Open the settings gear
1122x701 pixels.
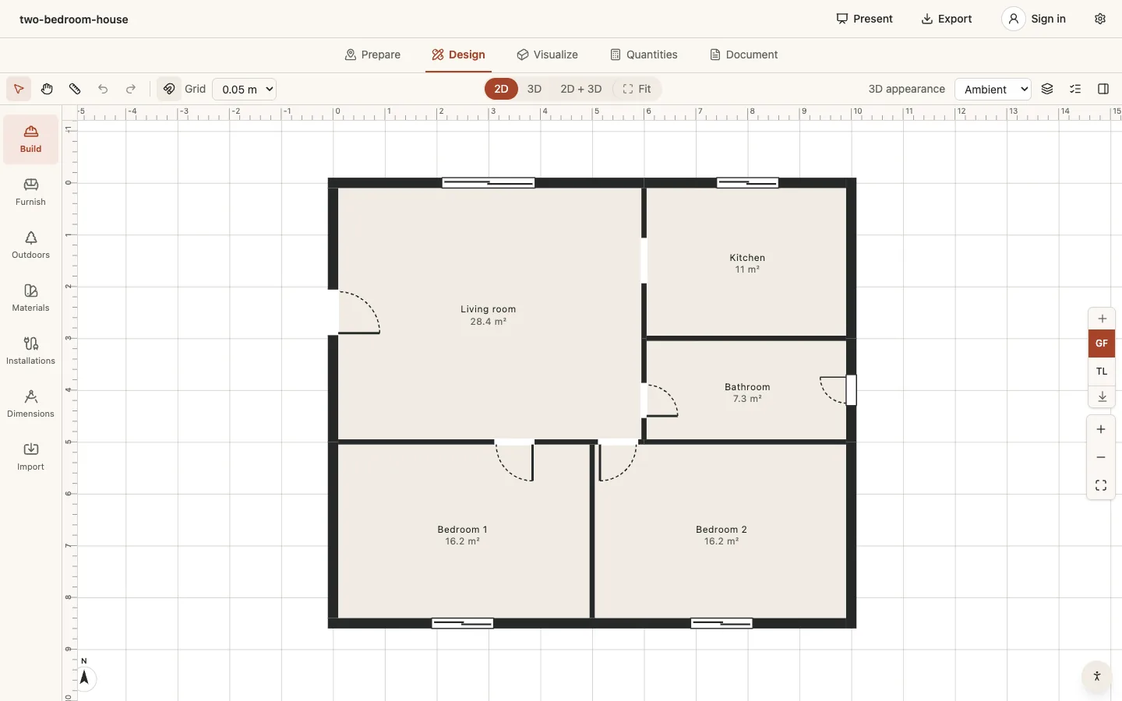(1100, 19)
